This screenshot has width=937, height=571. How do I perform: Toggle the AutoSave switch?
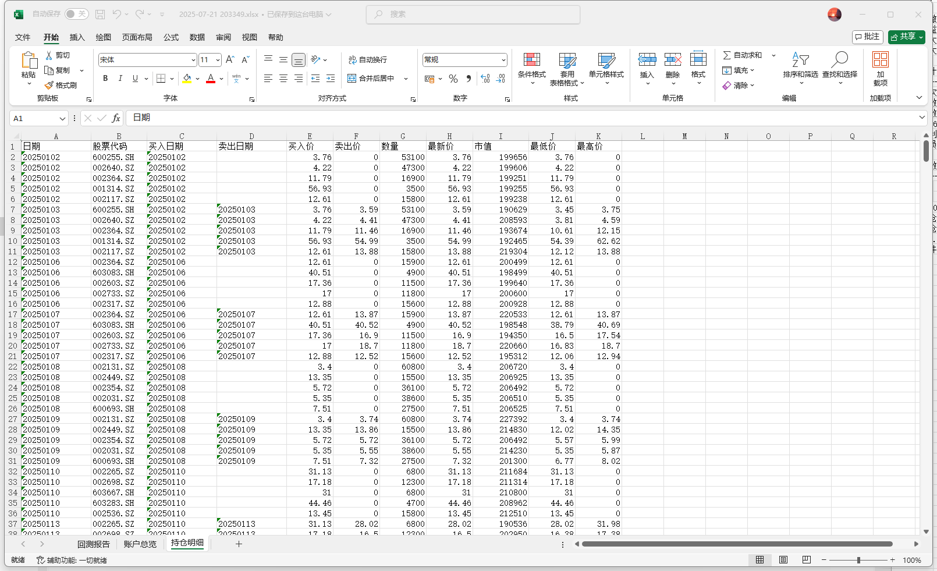76,14
